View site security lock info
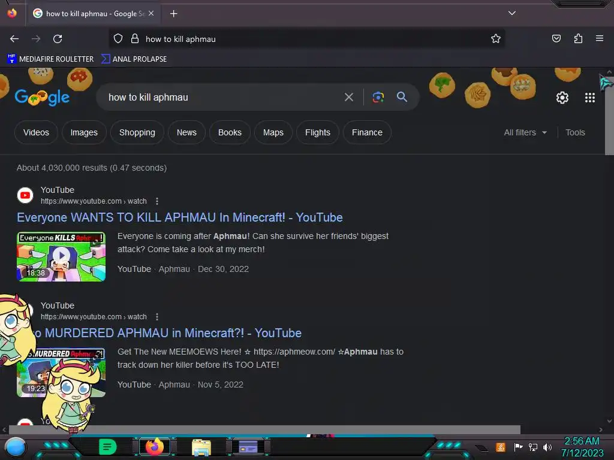This screenshot has width=614, height=460. [x=135, y=39]
